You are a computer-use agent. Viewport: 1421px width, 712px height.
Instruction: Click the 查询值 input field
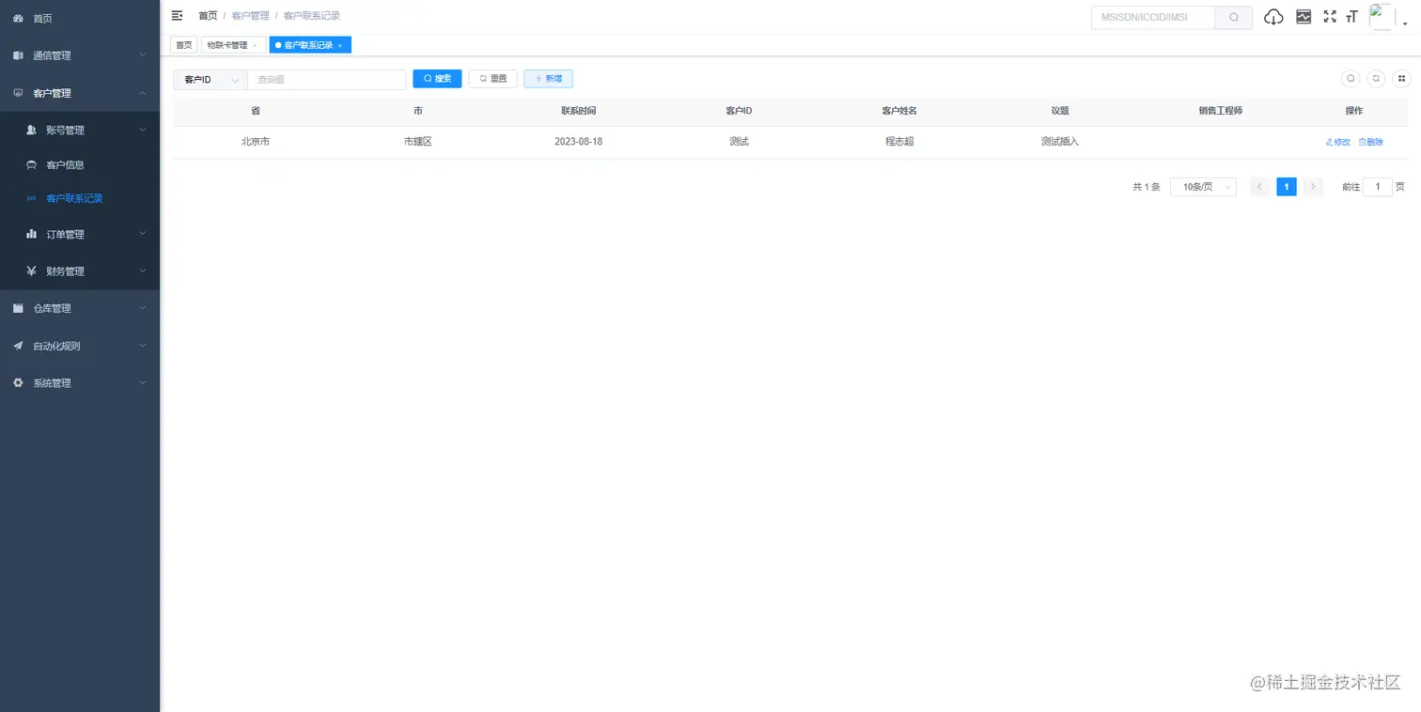[327, 80]
